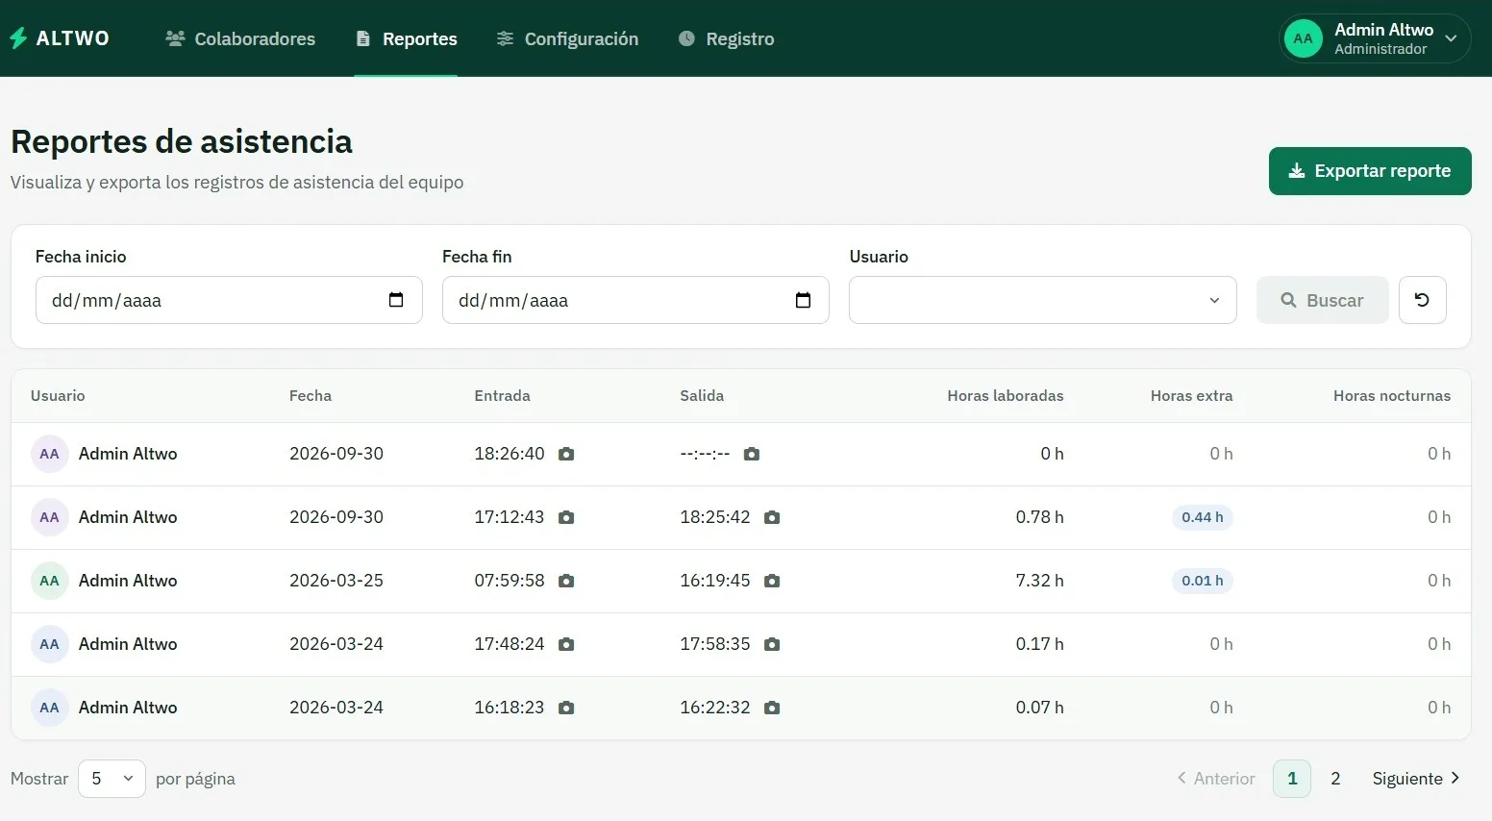The width and height of the screenshot is (1492, 821).
Task: Click the 7.32 h worked hours value
Action: 1039,581
